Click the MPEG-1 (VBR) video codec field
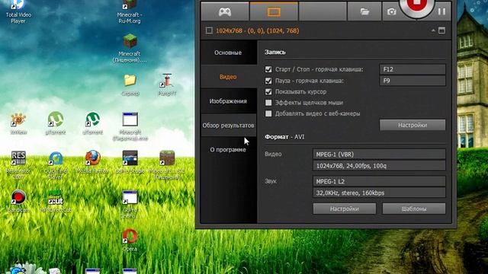The image size is (488, 274). coord(379,154)
